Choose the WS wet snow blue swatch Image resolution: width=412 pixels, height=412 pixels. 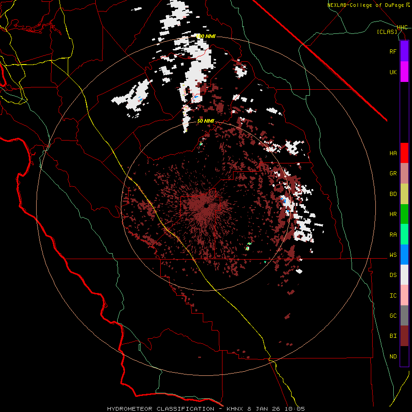[x=404, y=255]
